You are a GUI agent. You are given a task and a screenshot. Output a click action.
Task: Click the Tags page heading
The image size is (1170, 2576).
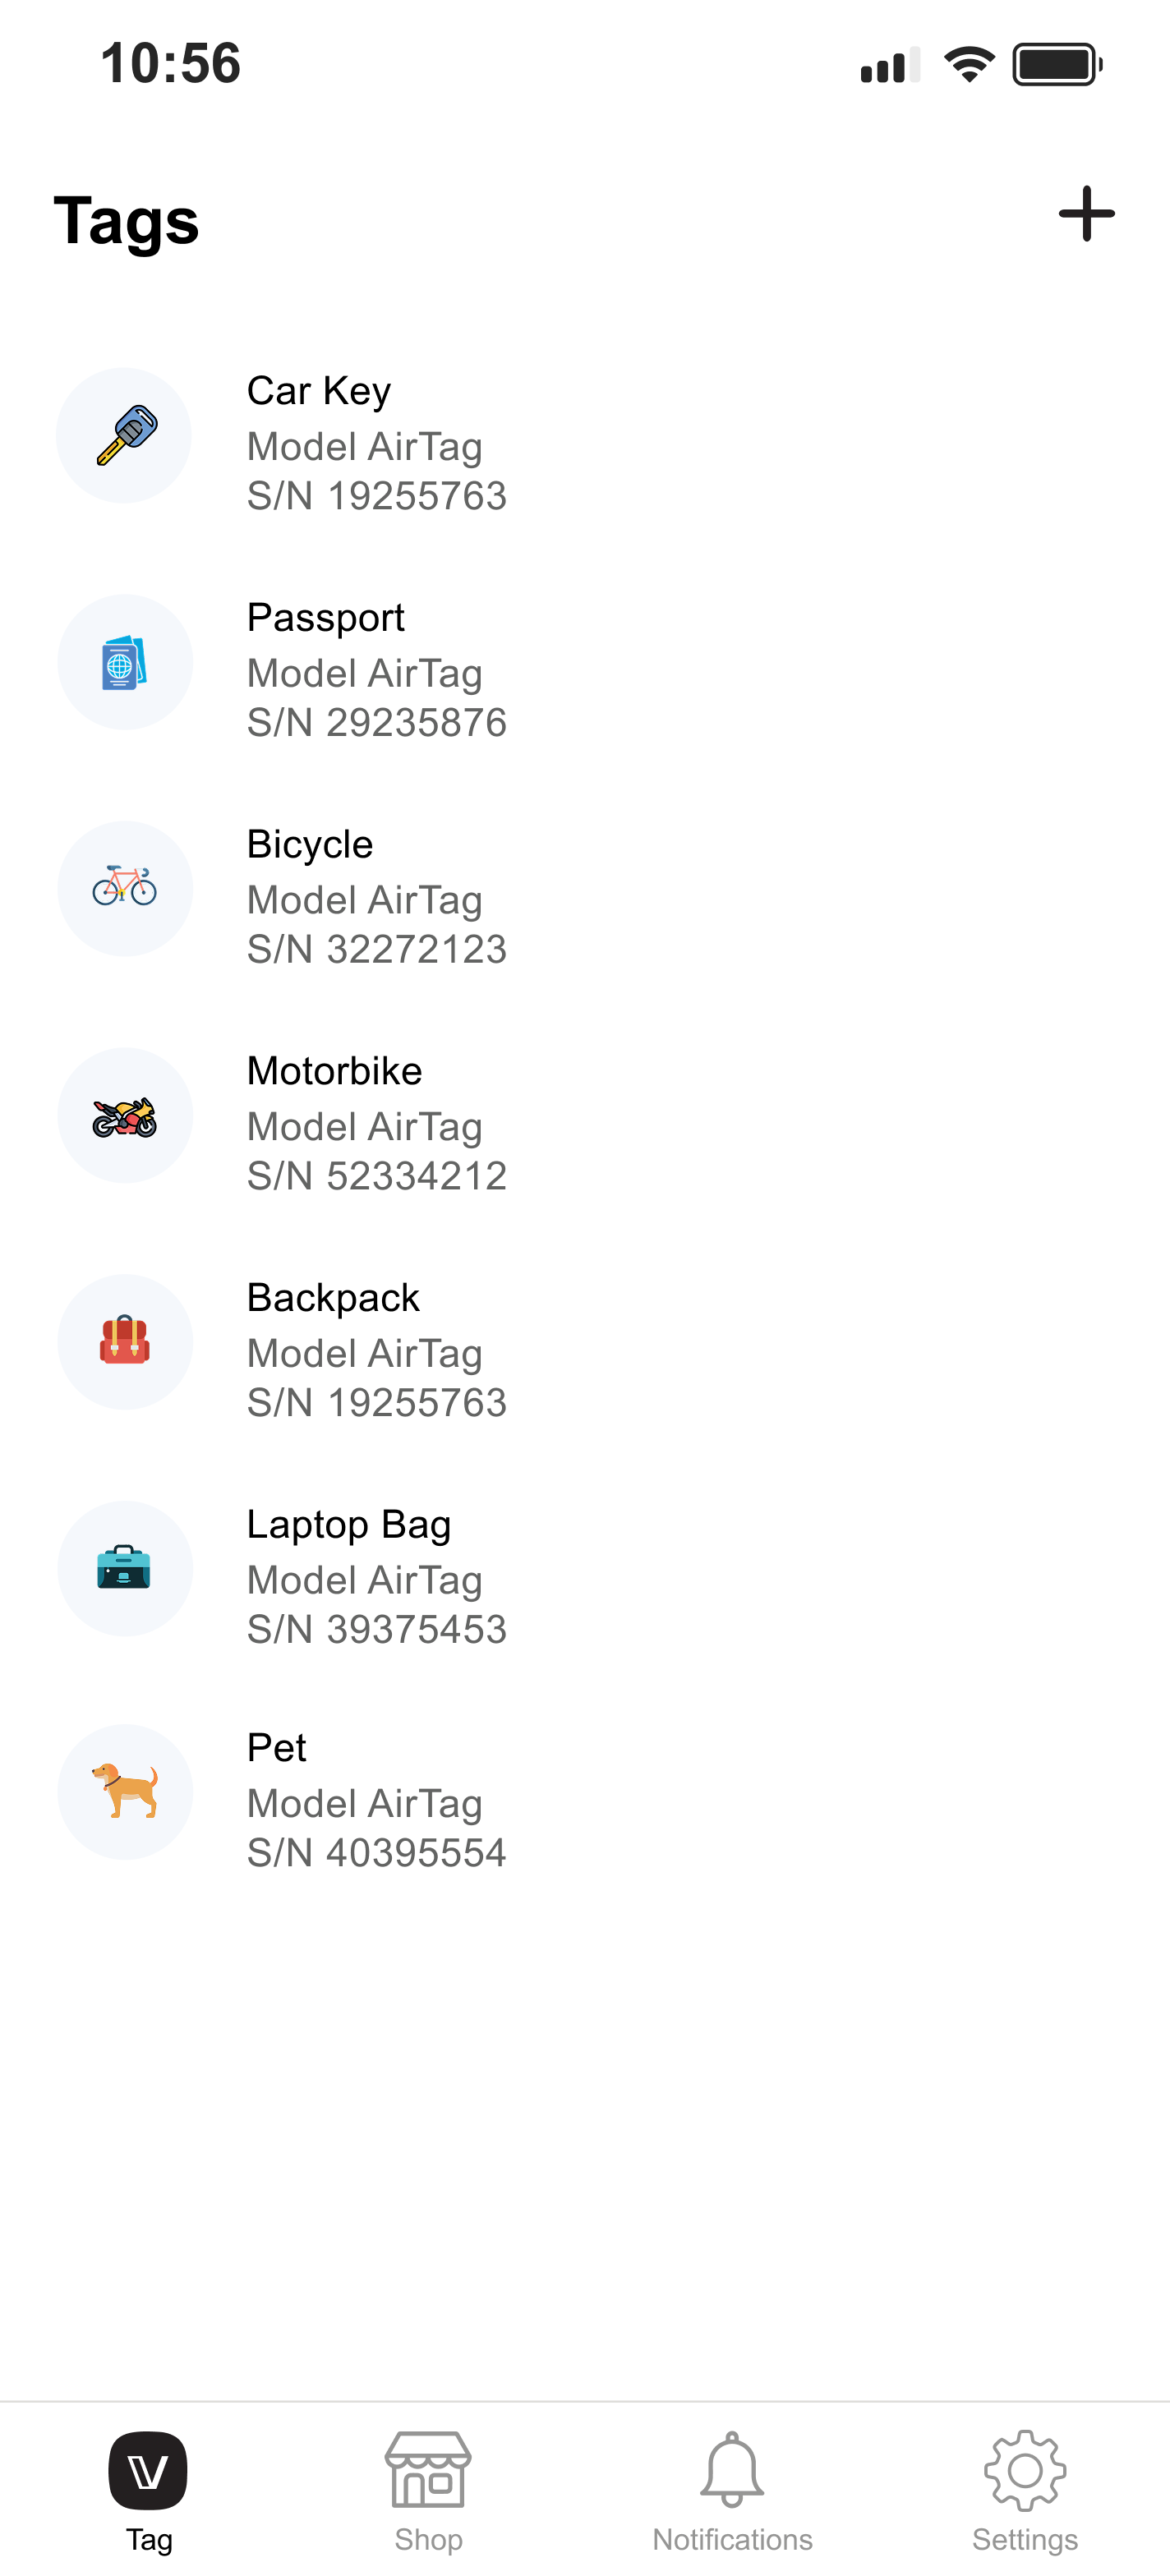pos(127,220)
